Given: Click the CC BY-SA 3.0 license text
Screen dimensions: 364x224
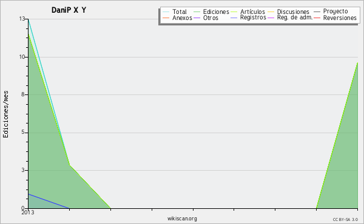Looking at the screenshot, I should 345,219.
